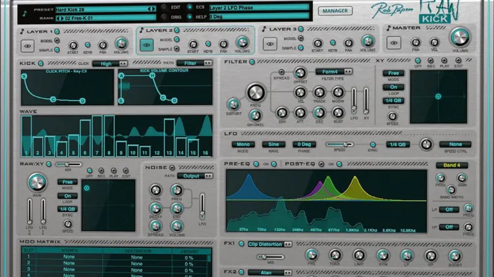Click the MANAGER button
Screen dimensions: 494x277
(335, 11)
